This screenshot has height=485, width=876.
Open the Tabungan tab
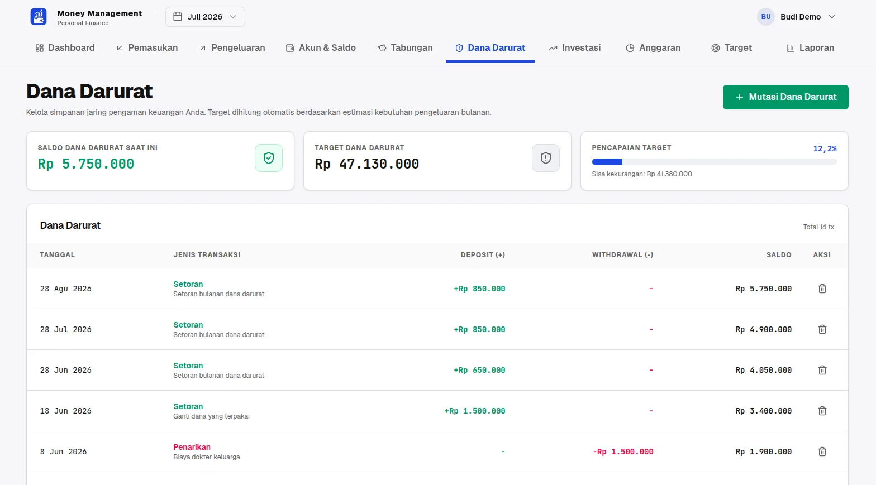(x=405, y=48)
